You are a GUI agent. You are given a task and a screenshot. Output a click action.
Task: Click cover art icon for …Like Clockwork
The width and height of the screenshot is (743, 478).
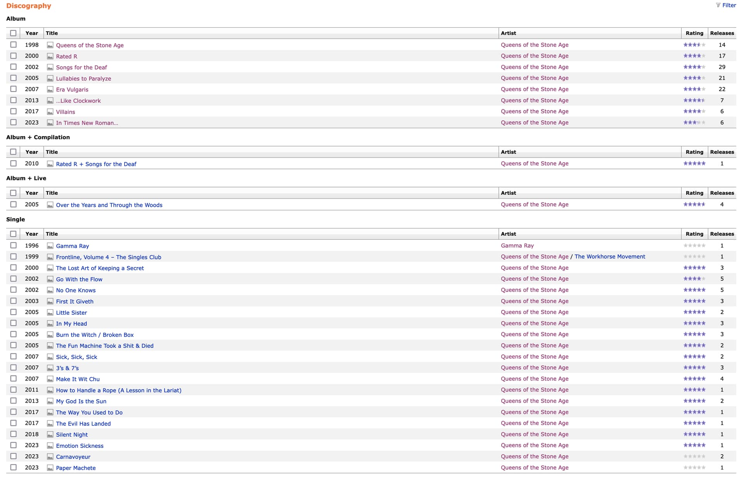50,101
